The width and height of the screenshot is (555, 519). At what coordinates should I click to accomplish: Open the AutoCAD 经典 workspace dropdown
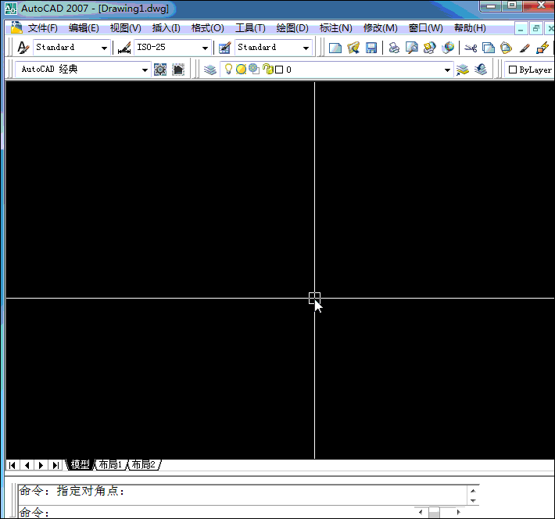145,70
